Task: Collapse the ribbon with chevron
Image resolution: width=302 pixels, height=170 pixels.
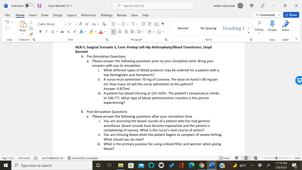Action: tap(297, 39)
